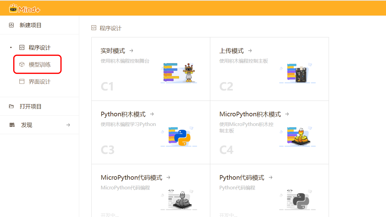Image resolution: width=386 pixels, height=217 pixels.
Task: Click the 新建项目 sidebar icon
Action: click(x=11, y=25)
